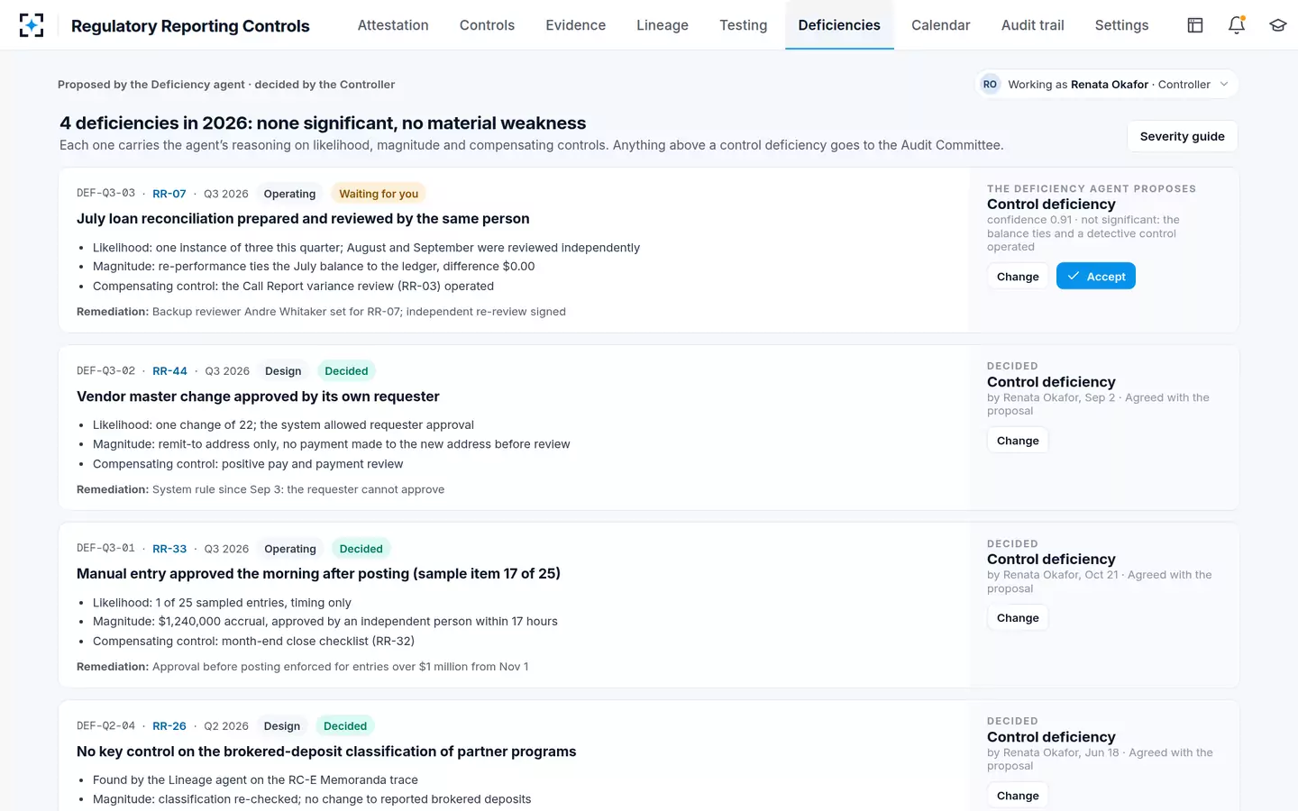
Task: Click the July loan reconciliation deficiency title
Action: 303,219
